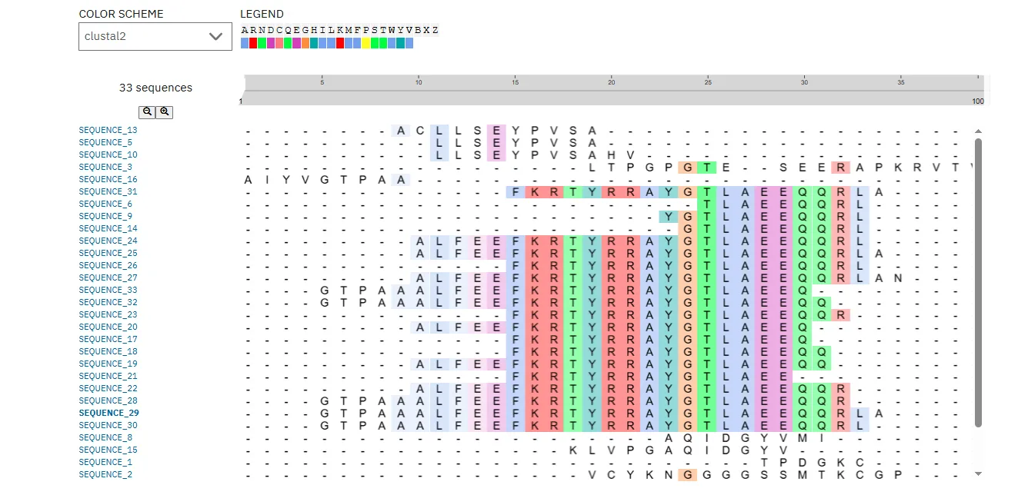Click the SEQUENCE_31 label
The image size is (1028, 495).
(x=108, y=191)
